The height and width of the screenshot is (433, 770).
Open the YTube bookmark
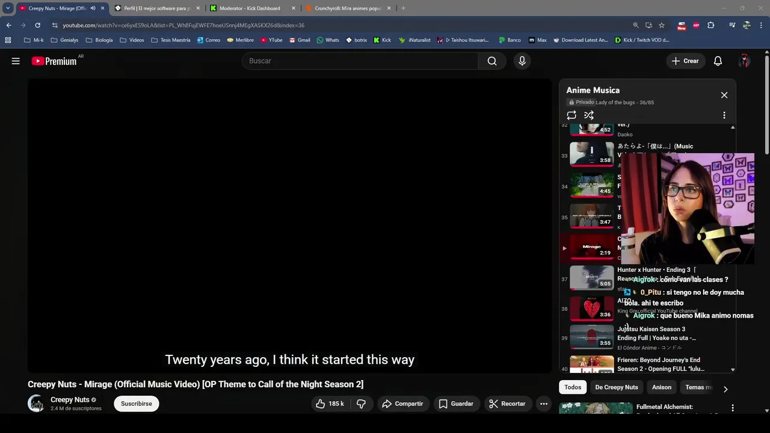tap(271, 40)
